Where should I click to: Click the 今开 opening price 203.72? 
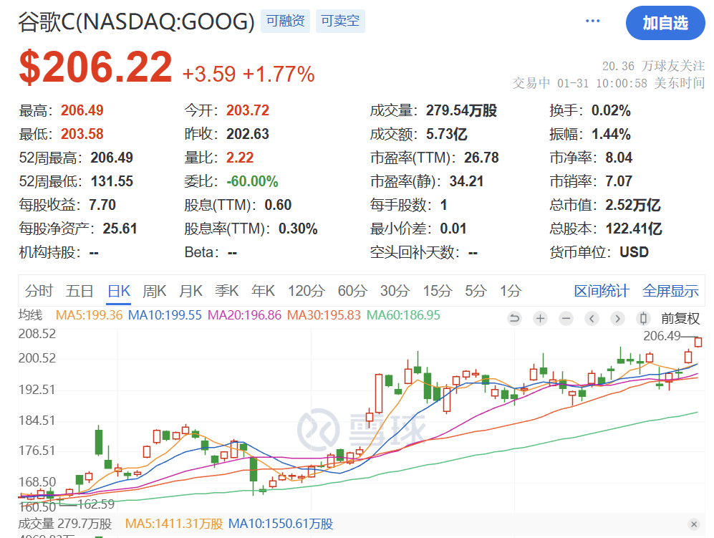click(248, 110)
